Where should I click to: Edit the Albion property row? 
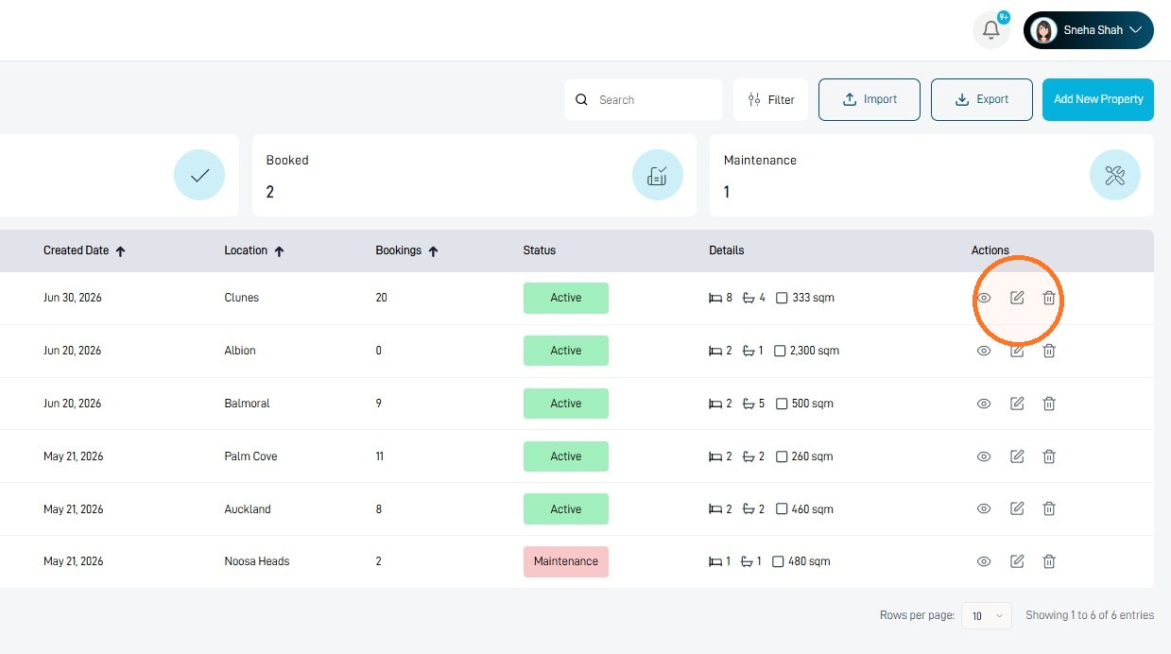[1017, 351]
